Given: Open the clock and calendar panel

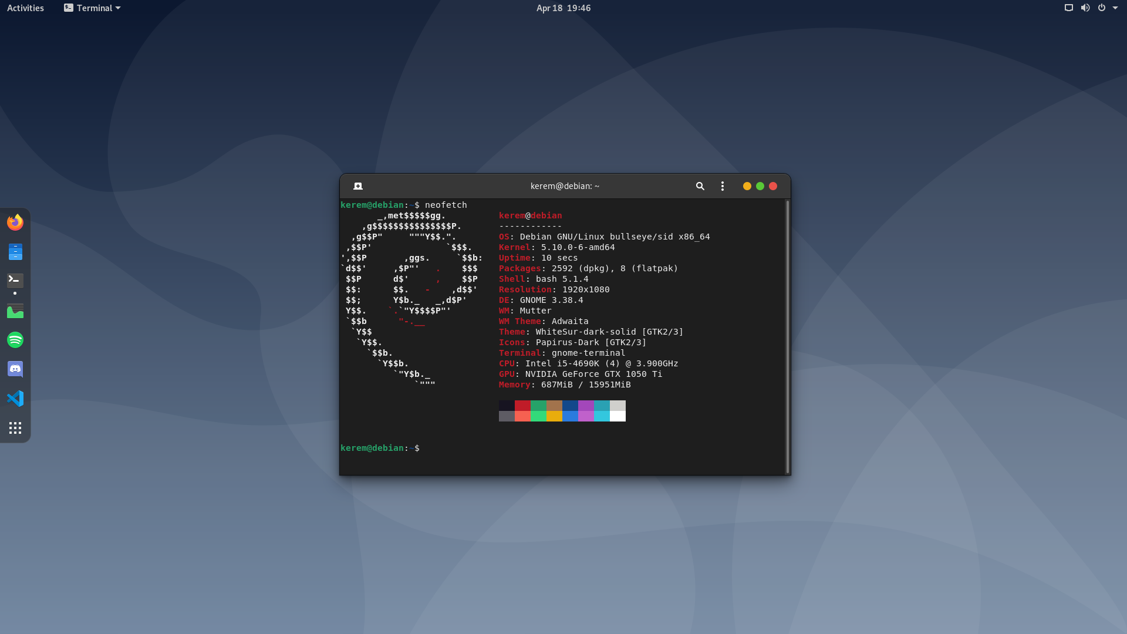Looking at the screenshot, I should click(563, 8).
